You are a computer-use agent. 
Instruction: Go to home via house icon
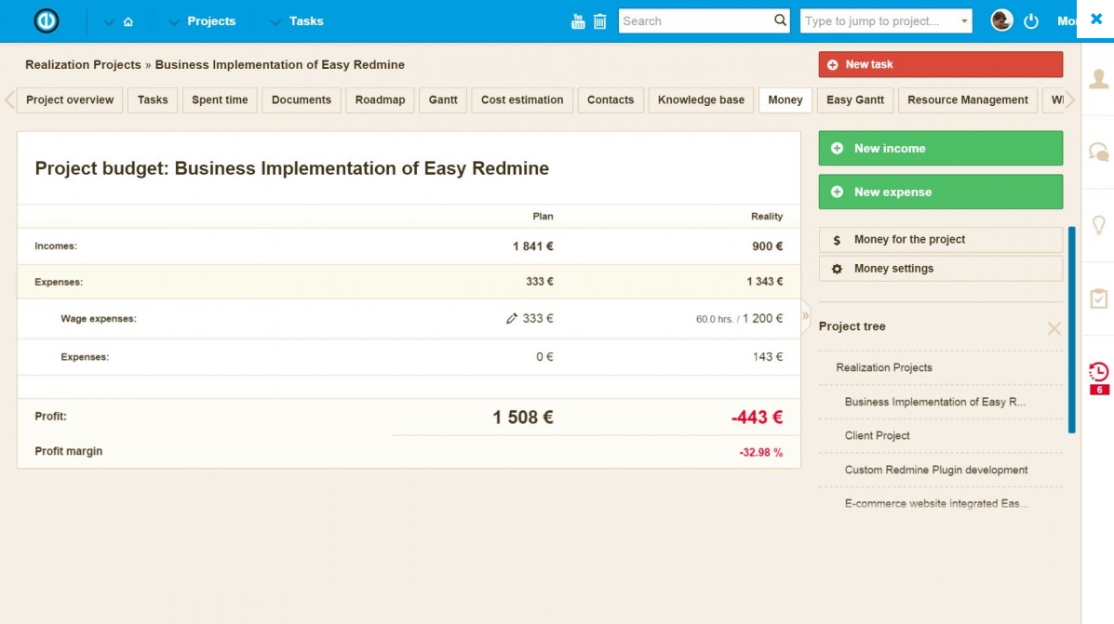pos(128,22)
